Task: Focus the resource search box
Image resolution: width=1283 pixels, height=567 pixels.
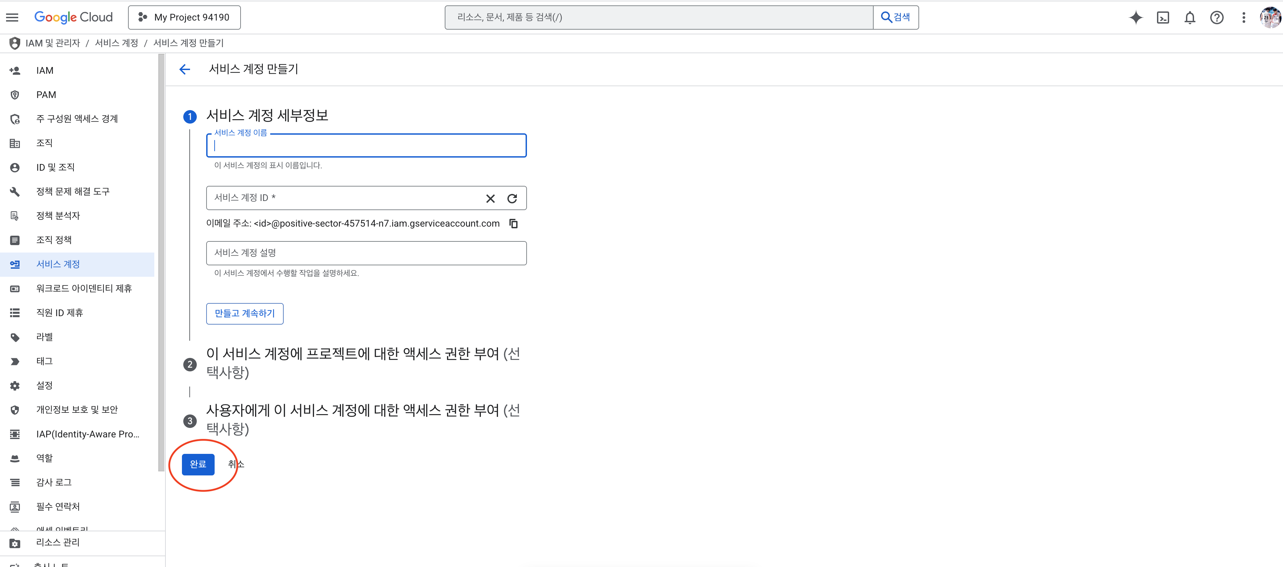Action: click(658, 18)
